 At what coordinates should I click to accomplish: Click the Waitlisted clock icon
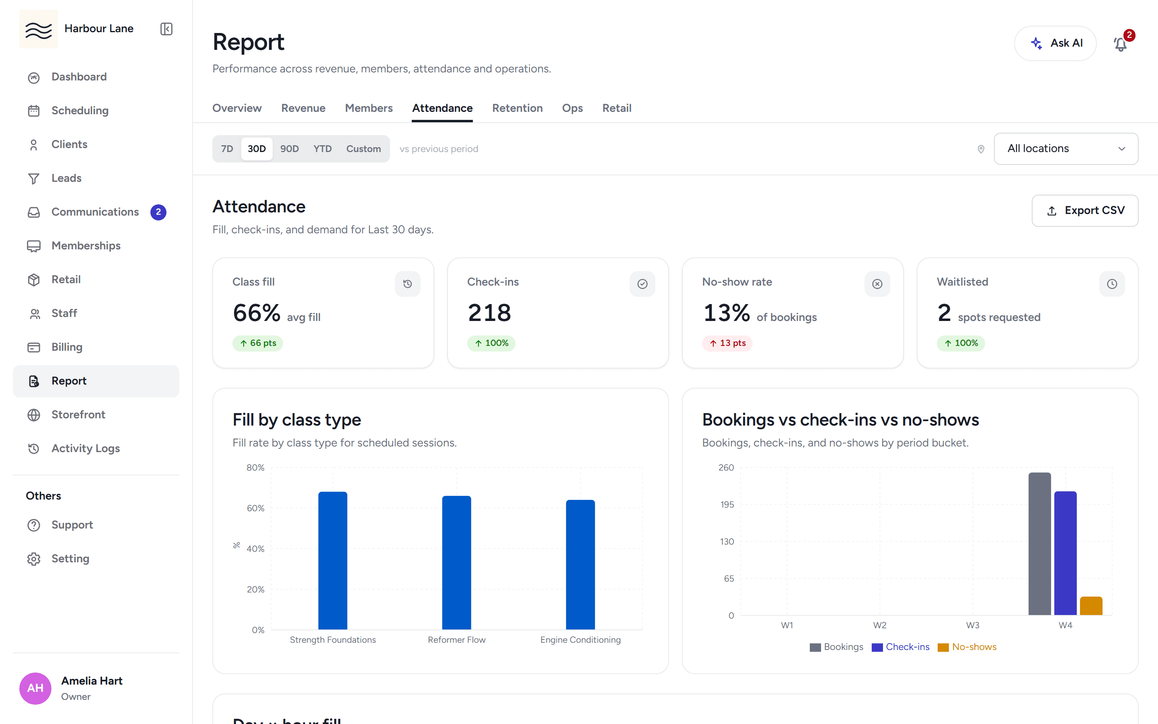(x=1112, y=284)
